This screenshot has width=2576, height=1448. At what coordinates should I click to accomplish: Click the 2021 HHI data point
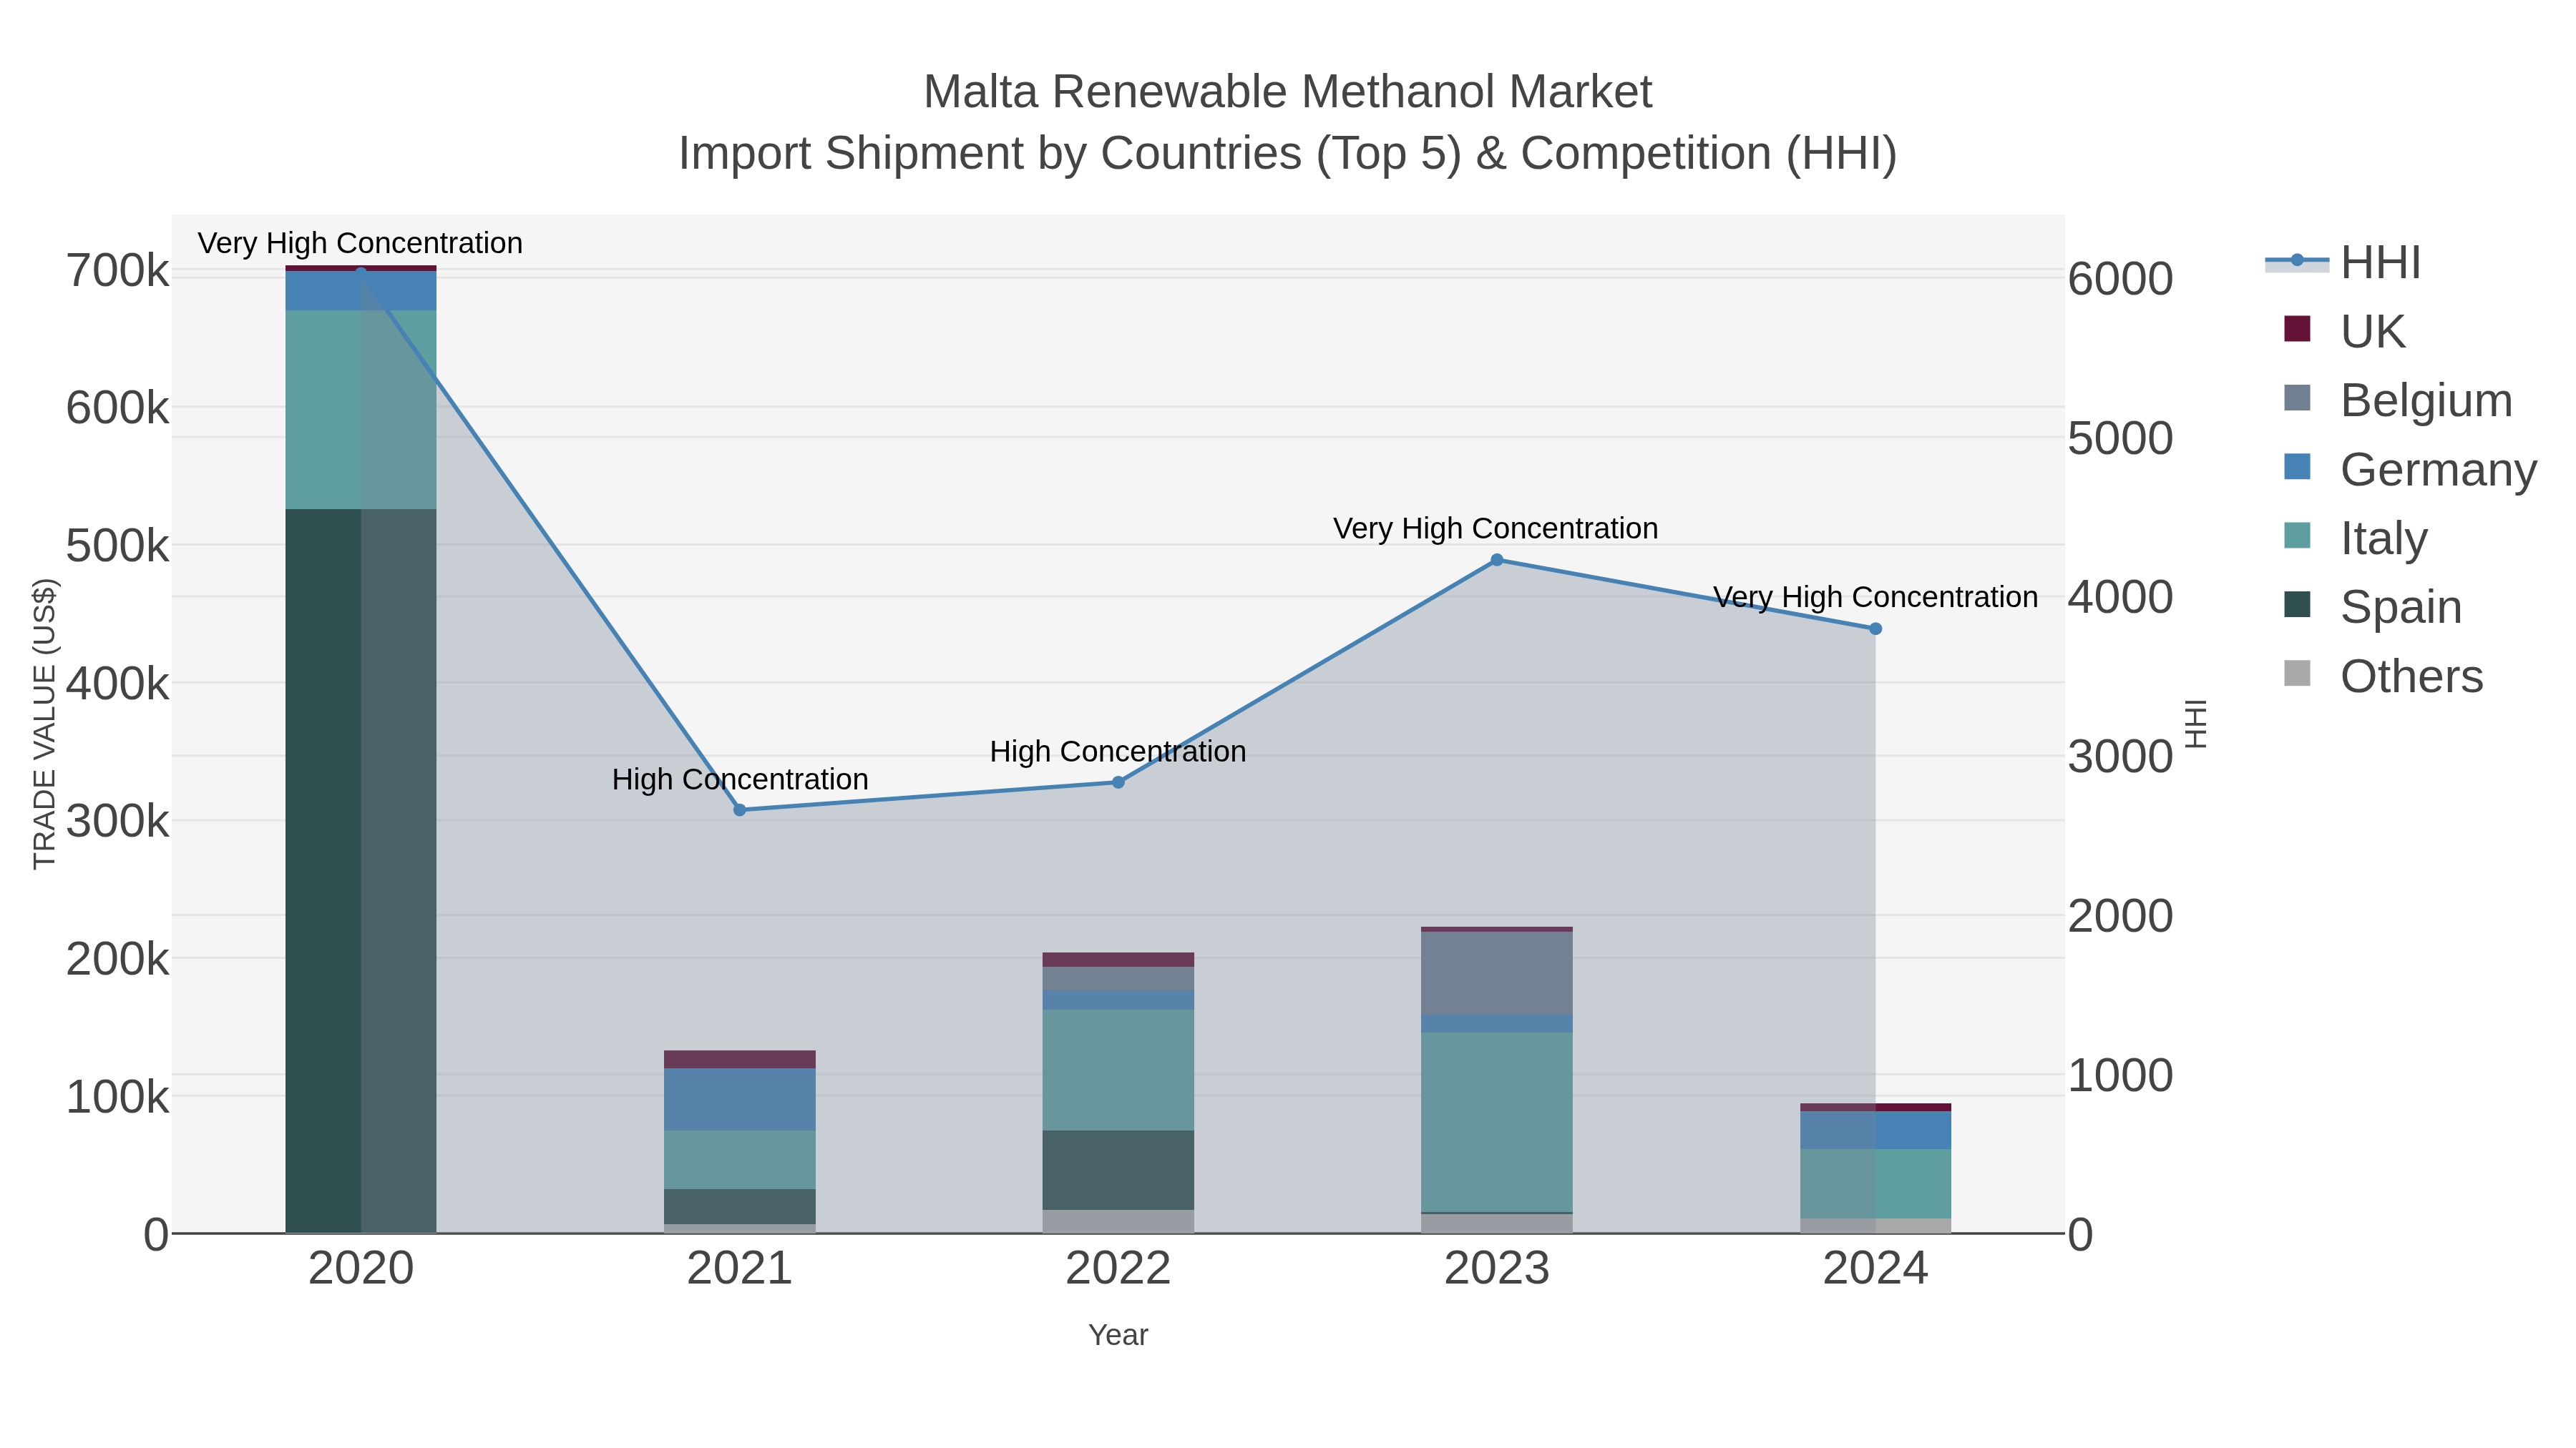click(x=740, y=809)
